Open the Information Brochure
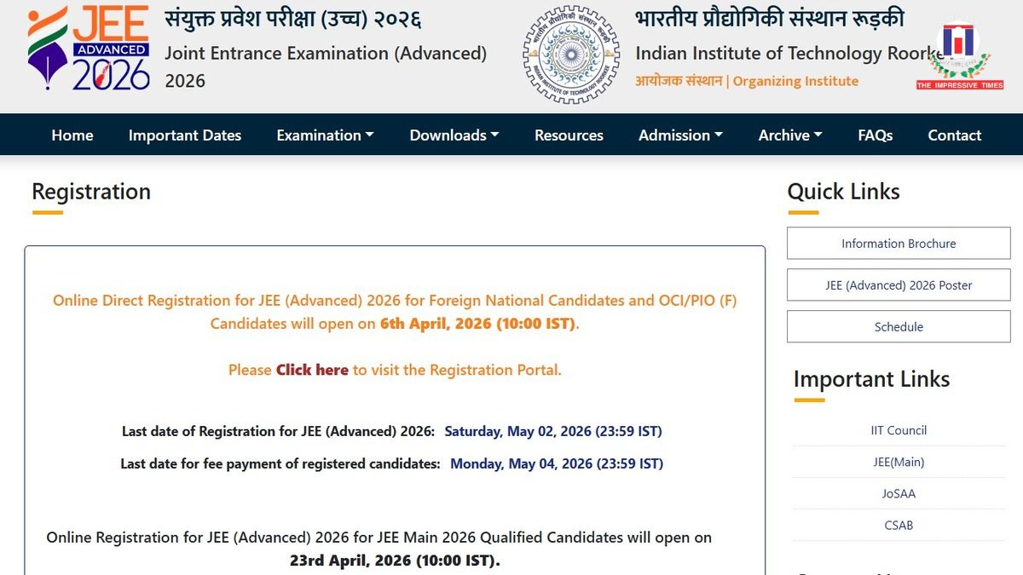The height and width of the screenshot is (575, 1023). pyautogui.click(x=897, y=243)
